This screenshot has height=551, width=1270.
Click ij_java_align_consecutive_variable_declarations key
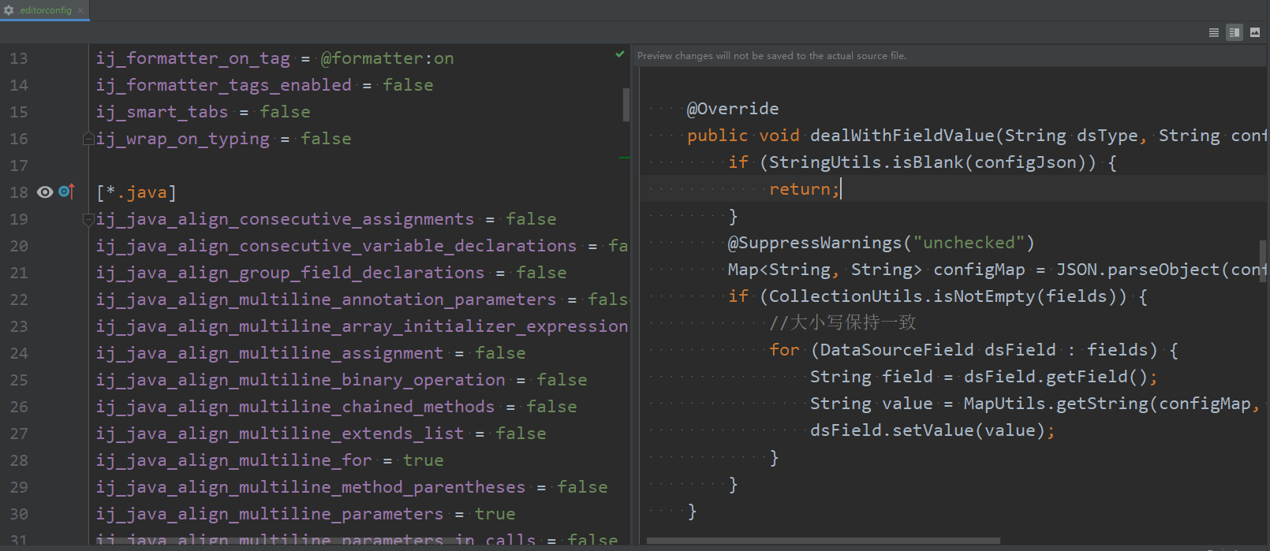pos(337,246)
